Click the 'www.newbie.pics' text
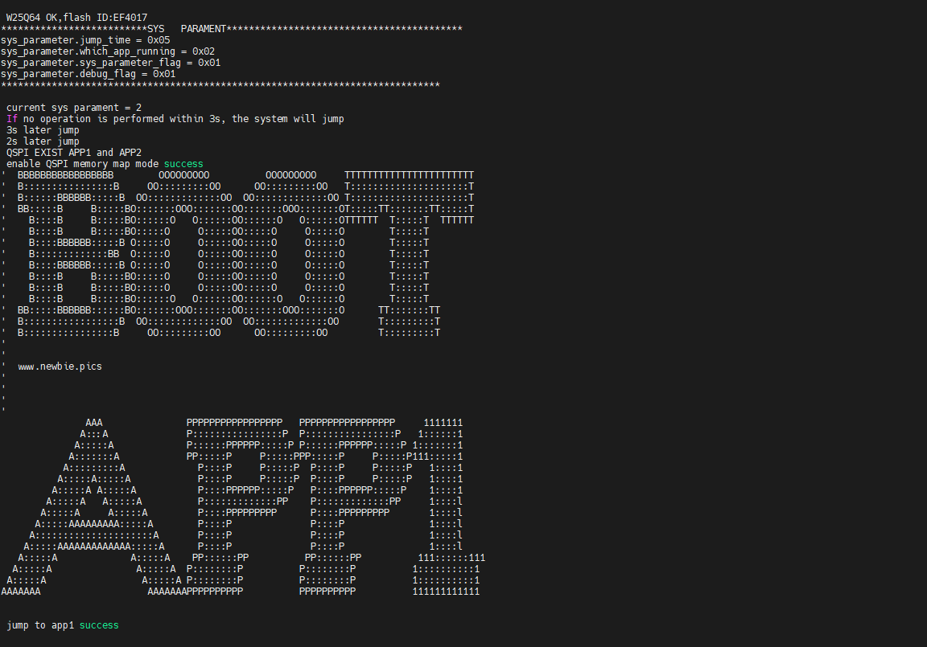 pos(60,366)
